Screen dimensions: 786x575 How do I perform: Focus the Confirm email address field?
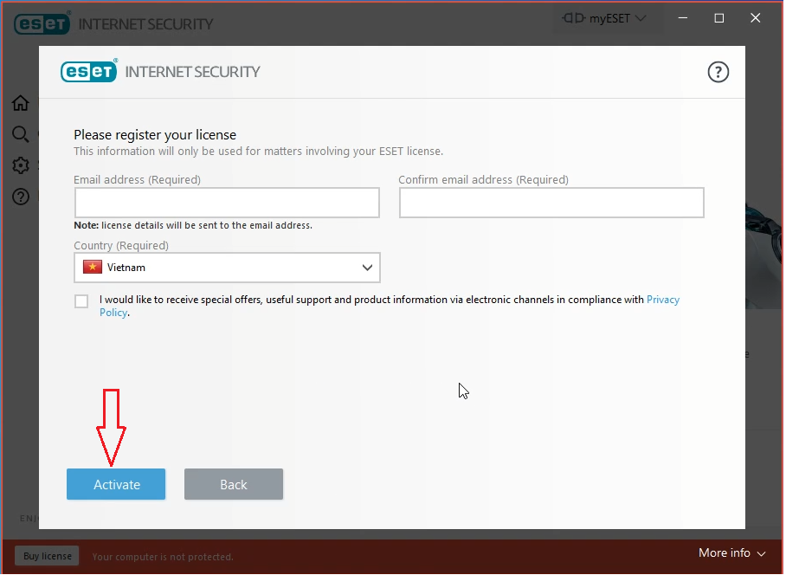553,203
